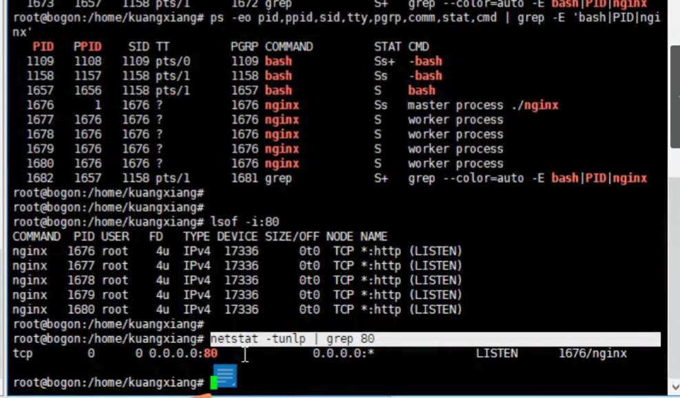
Task: Click 'worker process' in PID 1677 row
Action: click(x=456, y=120)
